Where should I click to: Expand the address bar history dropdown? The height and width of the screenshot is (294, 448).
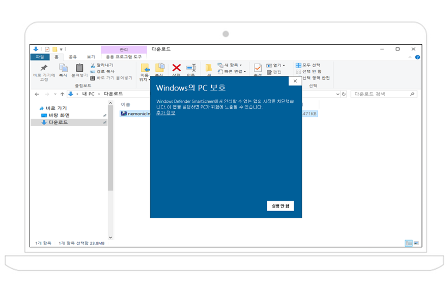(x=338, y=94)
